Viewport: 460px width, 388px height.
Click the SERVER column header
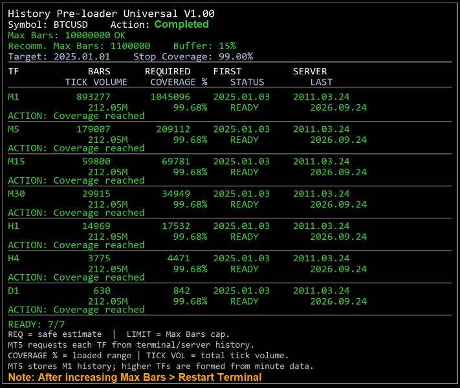click(310, 71)
